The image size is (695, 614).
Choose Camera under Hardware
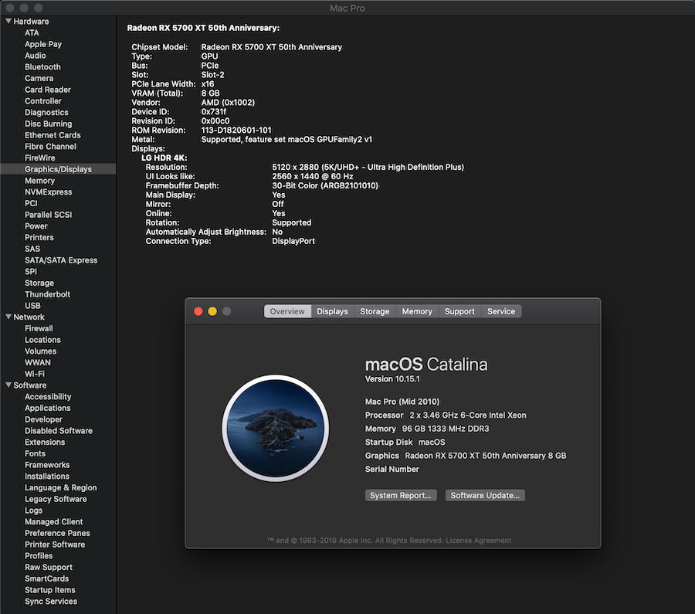pyautogui.click(x=39, y=78)
